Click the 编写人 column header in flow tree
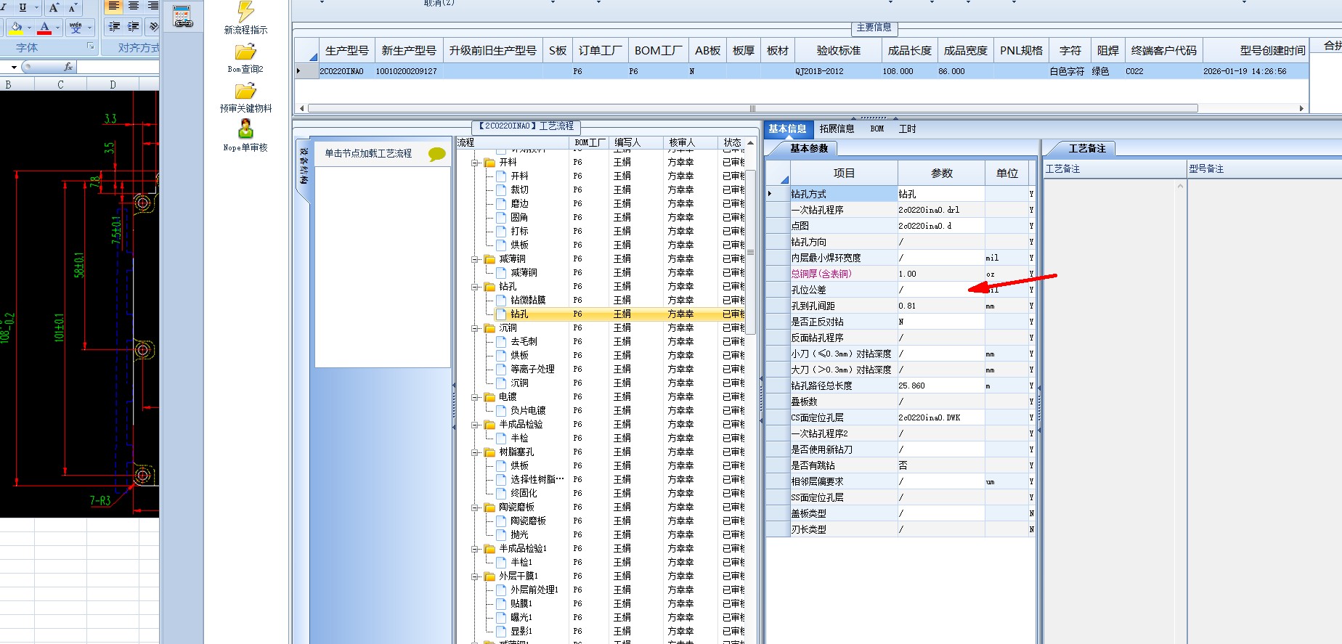Image resolution: width=1342 pixels, height=644 pixels. click(635, 142)
